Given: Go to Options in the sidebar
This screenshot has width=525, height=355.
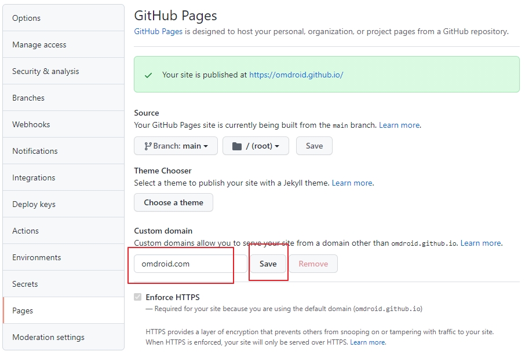Looking at the screenshot, I should 64,18.
